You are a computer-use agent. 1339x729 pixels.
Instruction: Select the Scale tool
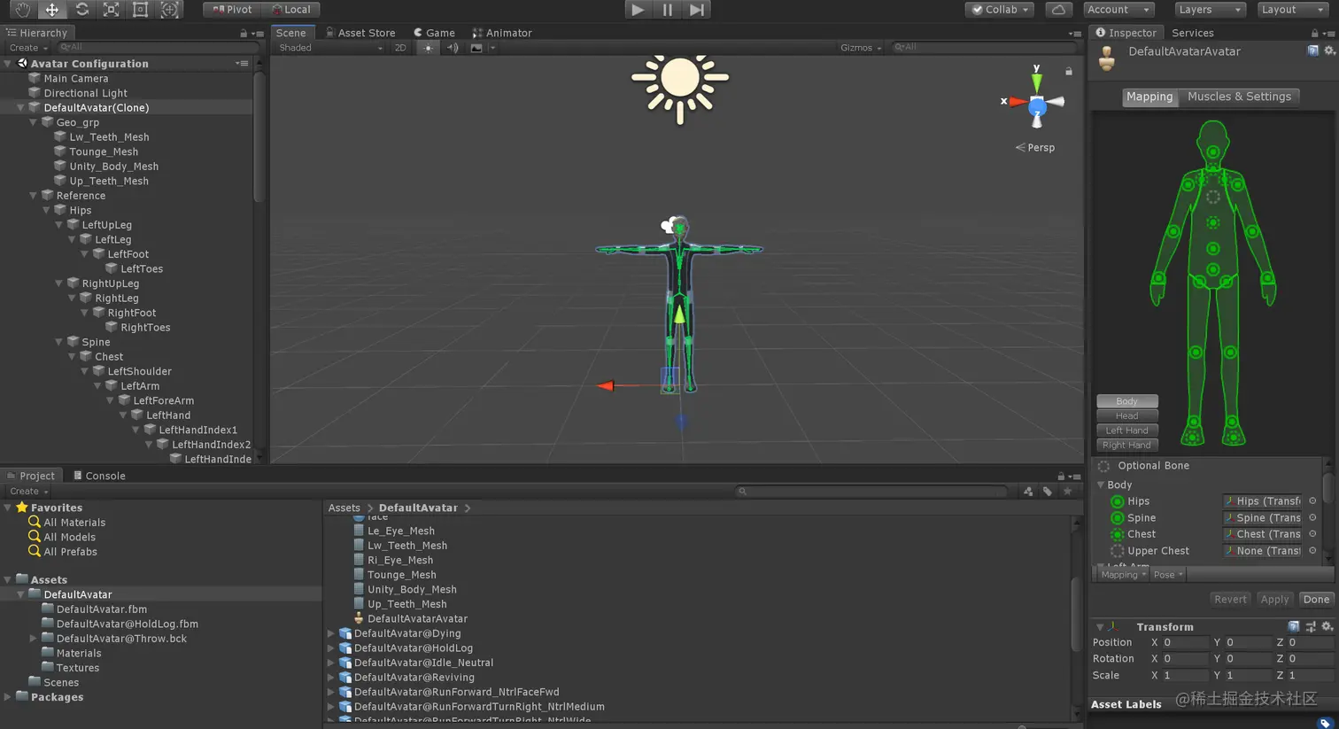[x=111, y=10]
